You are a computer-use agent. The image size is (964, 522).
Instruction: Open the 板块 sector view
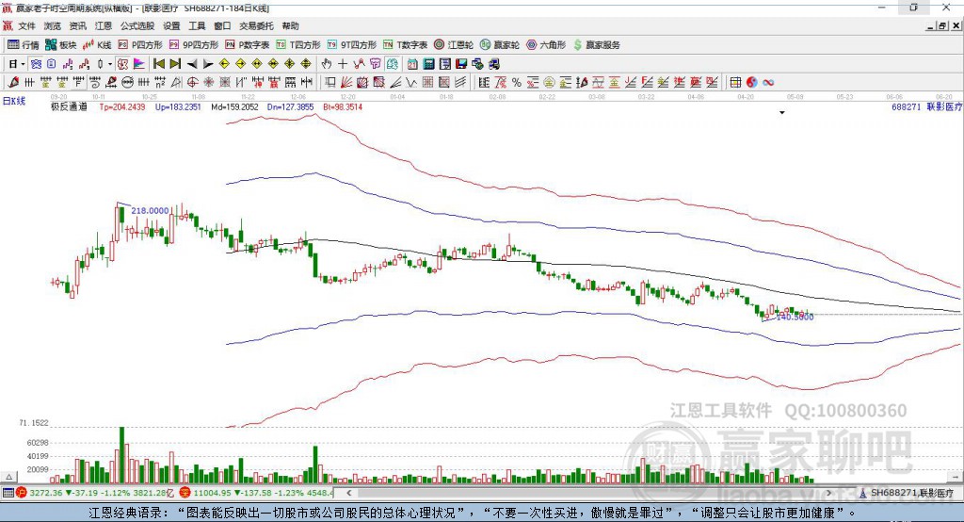(61, 45)
